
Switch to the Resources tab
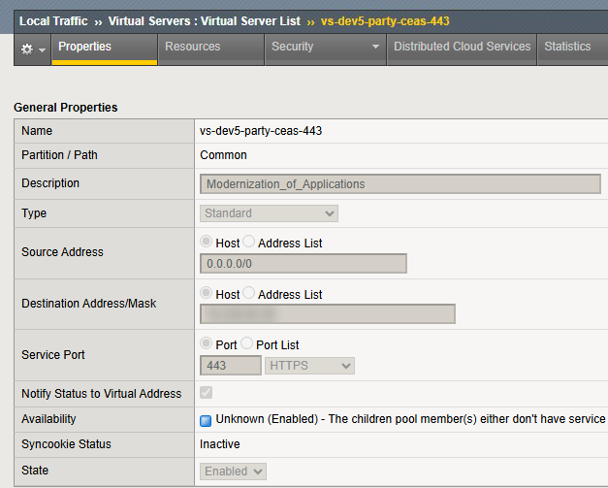coord(192,47)
